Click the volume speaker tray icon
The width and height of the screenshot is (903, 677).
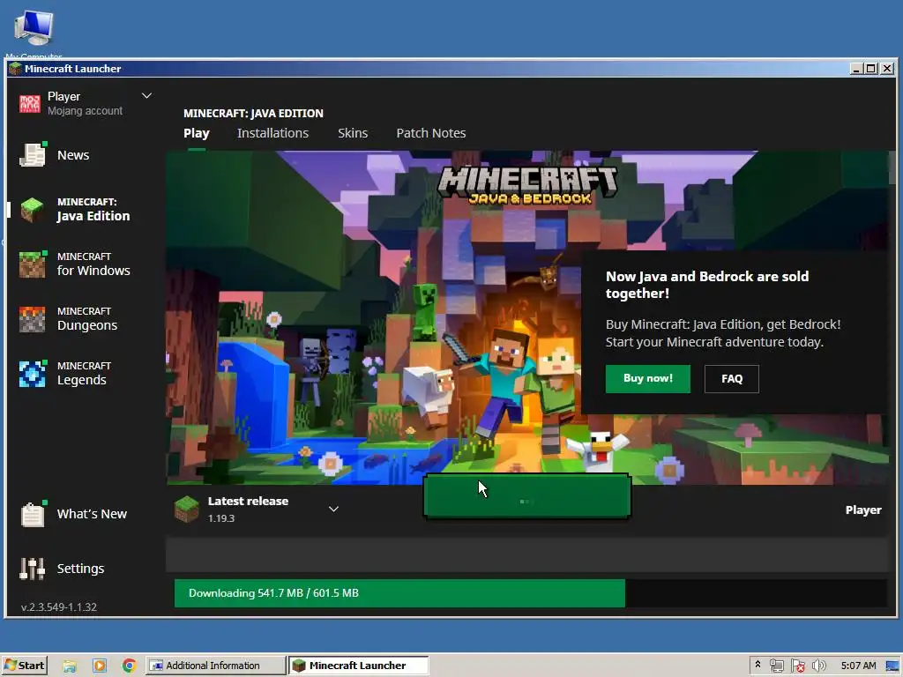point(819,666)
